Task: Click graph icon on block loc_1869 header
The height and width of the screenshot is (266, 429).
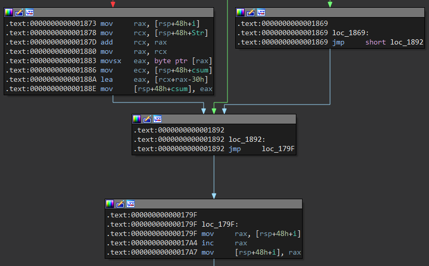Action: (x=261, y=12)
